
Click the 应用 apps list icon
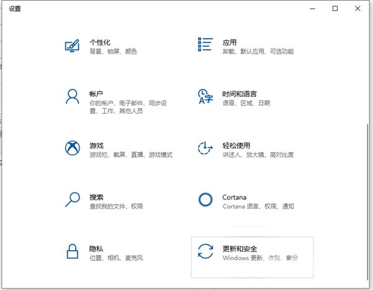[205, 45]
